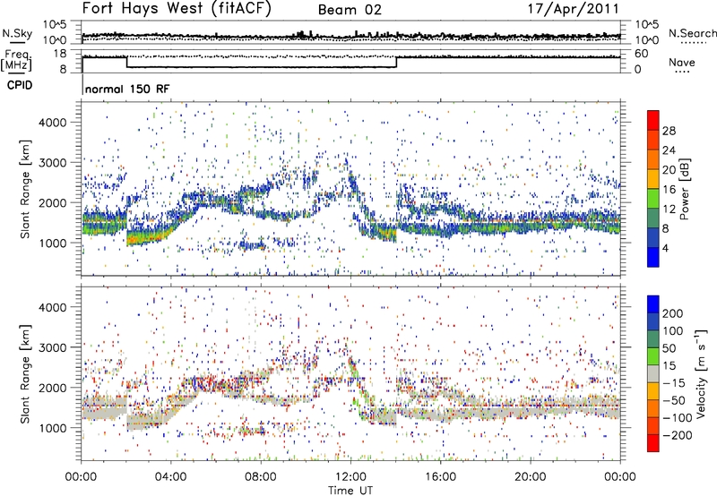The height and width of the screenshot is (496, 717).
Task: Click the bottom blue Power segment below 4
Action: click(653, 257)
